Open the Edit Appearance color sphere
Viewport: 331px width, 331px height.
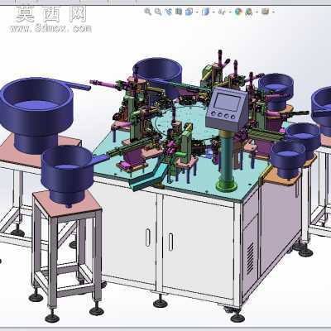point(238,12)
